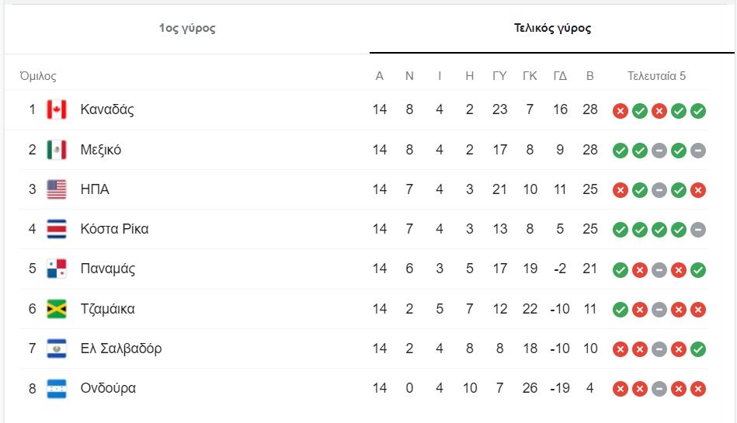
Task: Click the Ονδούρα team row name
Action: pos(108,388)
